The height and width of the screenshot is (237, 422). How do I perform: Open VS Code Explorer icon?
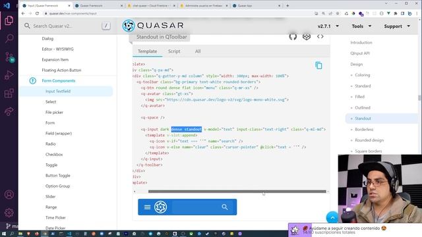coord(9,20)
